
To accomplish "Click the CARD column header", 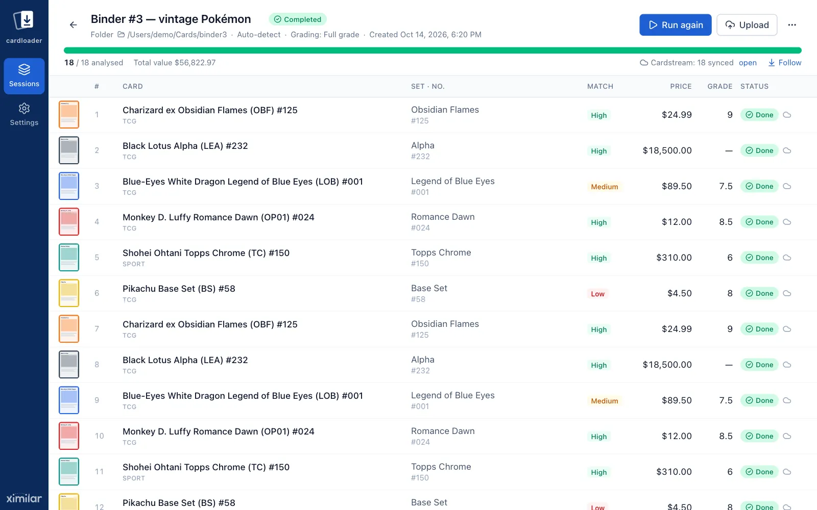I will coord(133,86).
